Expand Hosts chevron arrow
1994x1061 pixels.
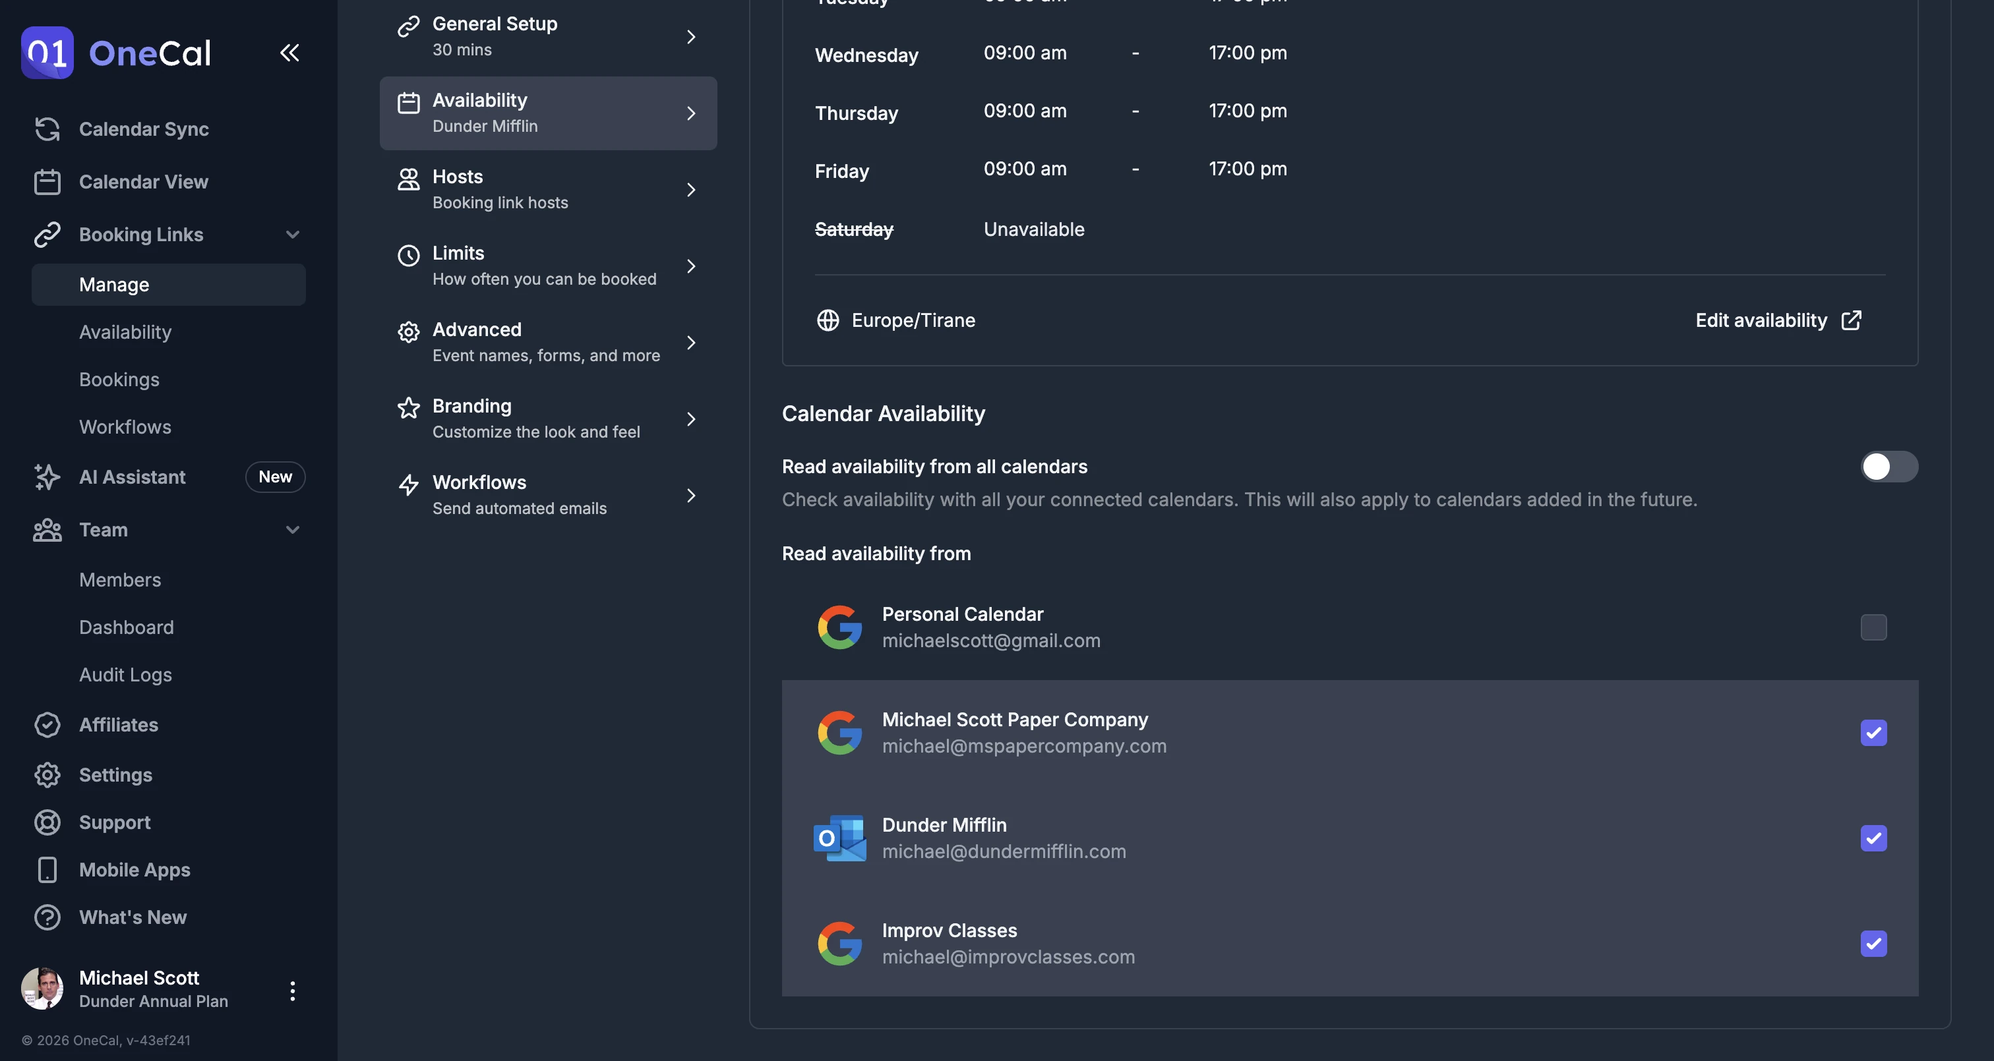pos(691,190)
